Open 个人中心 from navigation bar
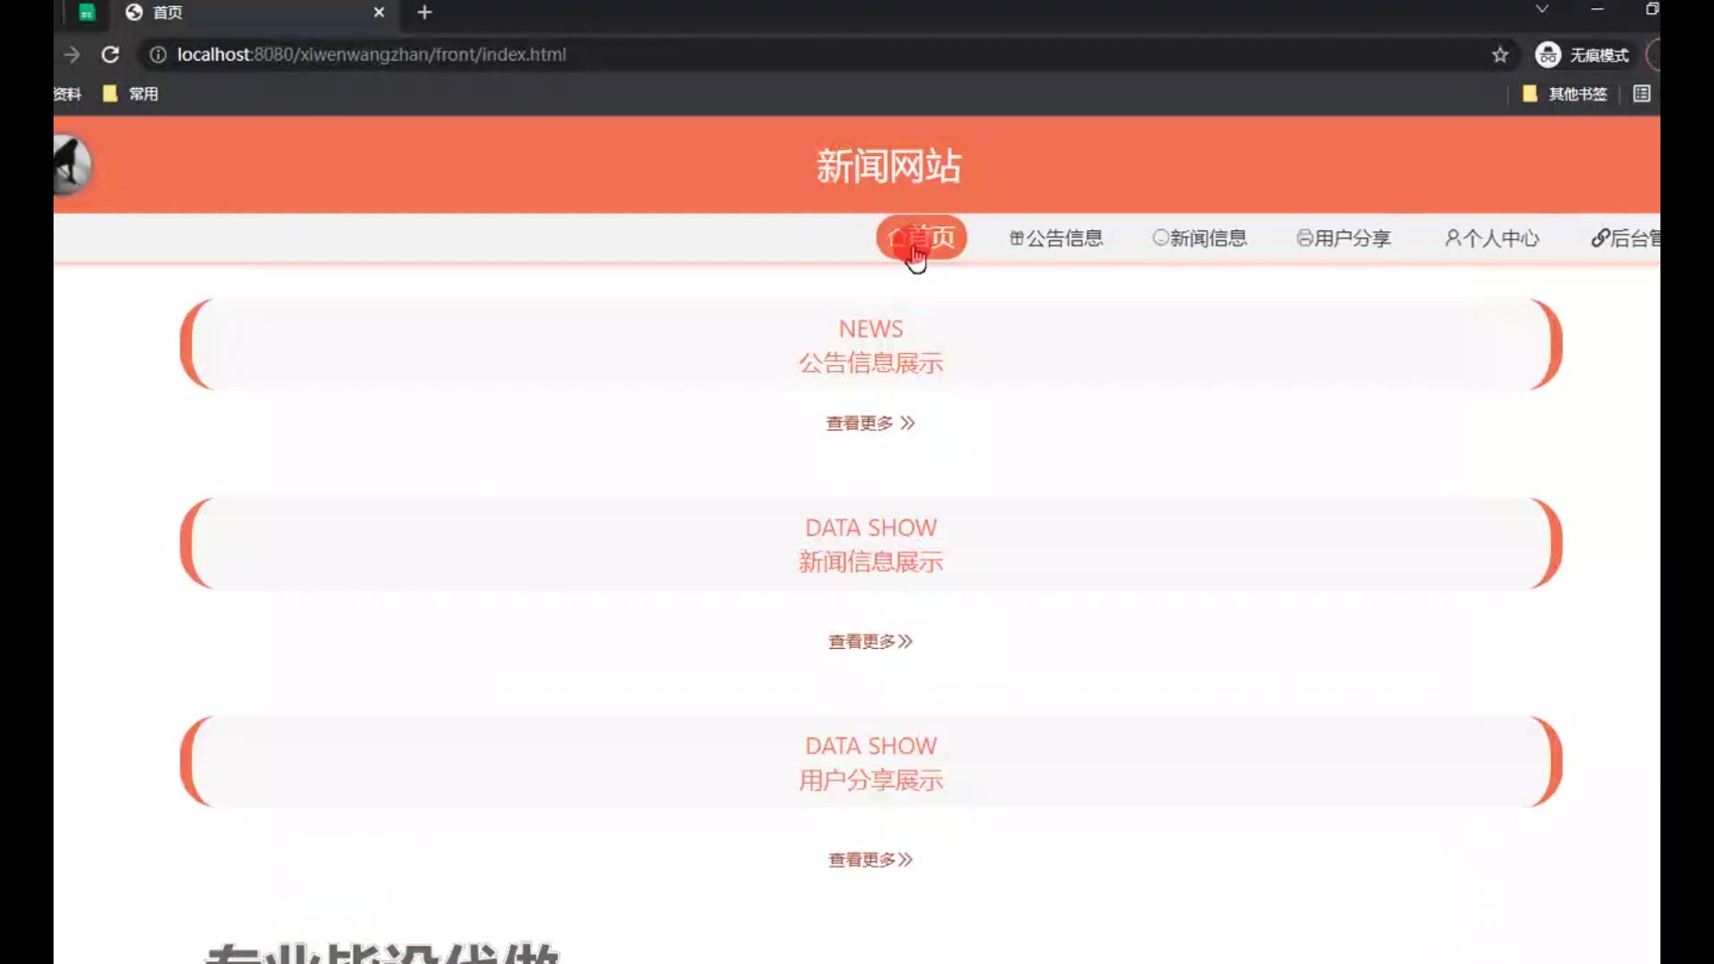This screenshot has height=964, width=1714. click(1492, 238)
